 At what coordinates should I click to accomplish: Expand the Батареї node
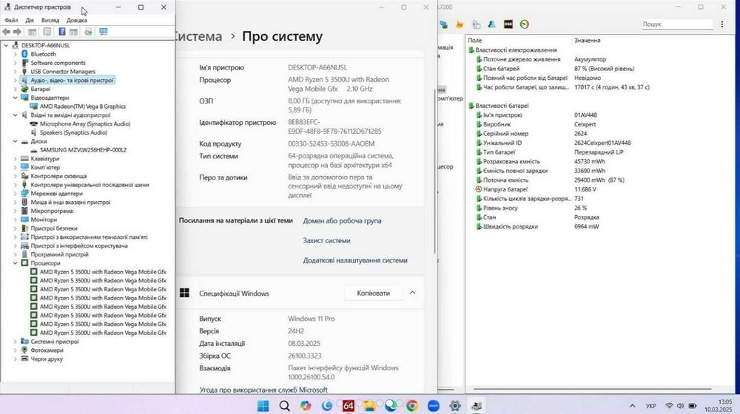click(x=15, y=89)
